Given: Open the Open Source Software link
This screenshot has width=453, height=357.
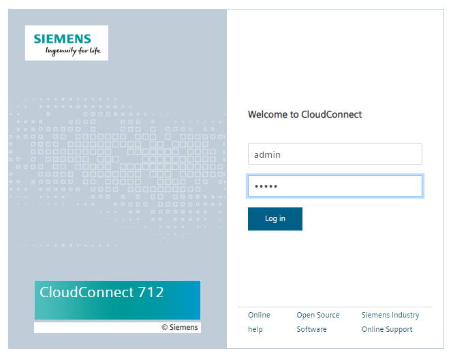Looking at the screenshot, I should pyautogui.click(x=318, y=322).
